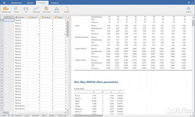The width and height of the screenshot is (195, 117).
Task: Click the Standard deviation row label
Action: click(82, 37)
